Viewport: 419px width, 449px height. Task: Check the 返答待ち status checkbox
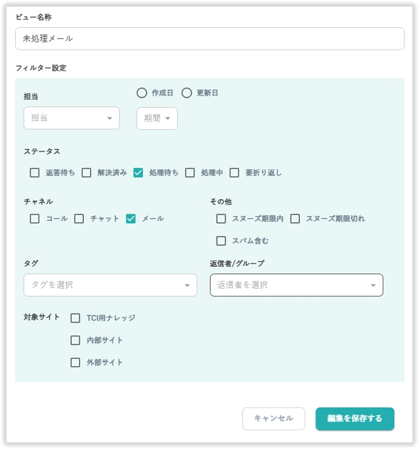(x=35, y=172)
